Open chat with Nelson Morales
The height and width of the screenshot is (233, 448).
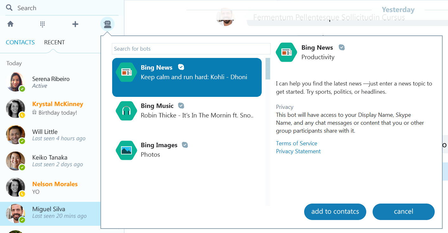point(50,187)
